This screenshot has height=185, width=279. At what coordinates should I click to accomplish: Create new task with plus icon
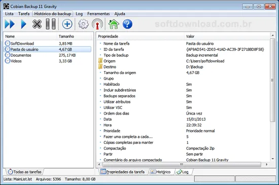[67, 24]
